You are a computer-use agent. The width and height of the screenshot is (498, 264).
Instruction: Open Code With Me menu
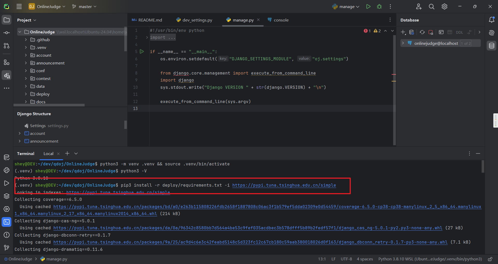click(419, 6)
